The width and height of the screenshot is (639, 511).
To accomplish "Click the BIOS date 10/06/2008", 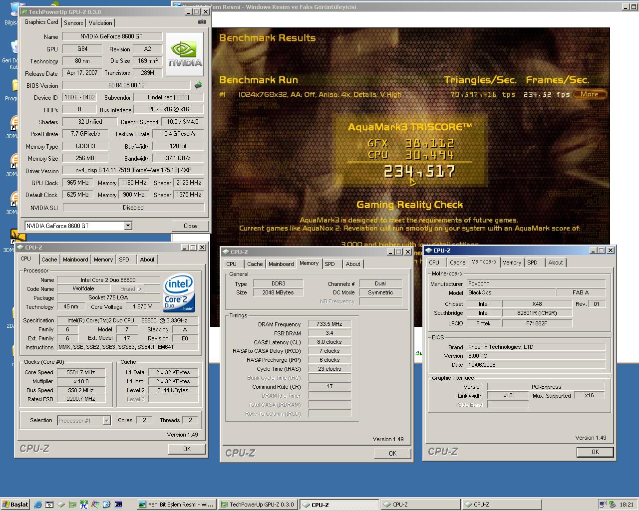I will (x=536, y=365).
